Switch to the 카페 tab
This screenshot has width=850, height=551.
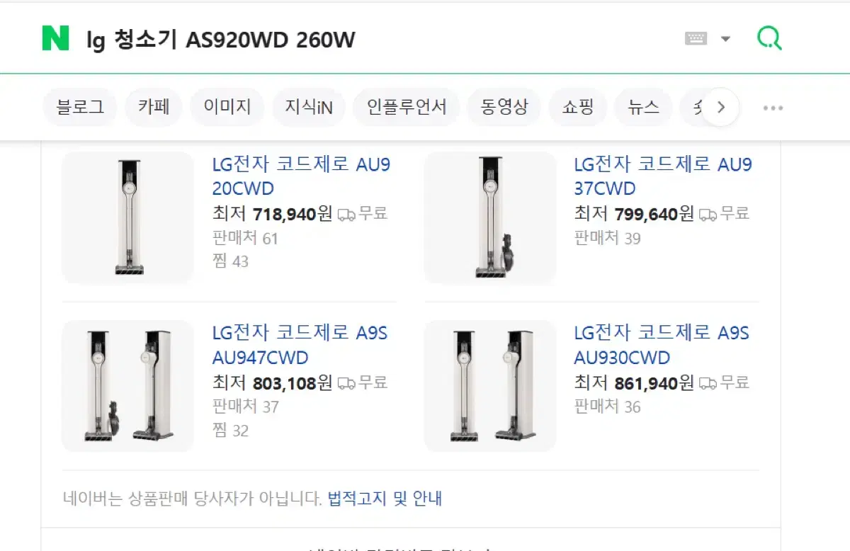(x=154, y=108)
